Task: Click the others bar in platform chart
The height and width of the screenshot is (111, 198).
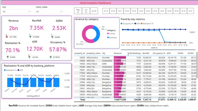Action: [x=41, y=82]
